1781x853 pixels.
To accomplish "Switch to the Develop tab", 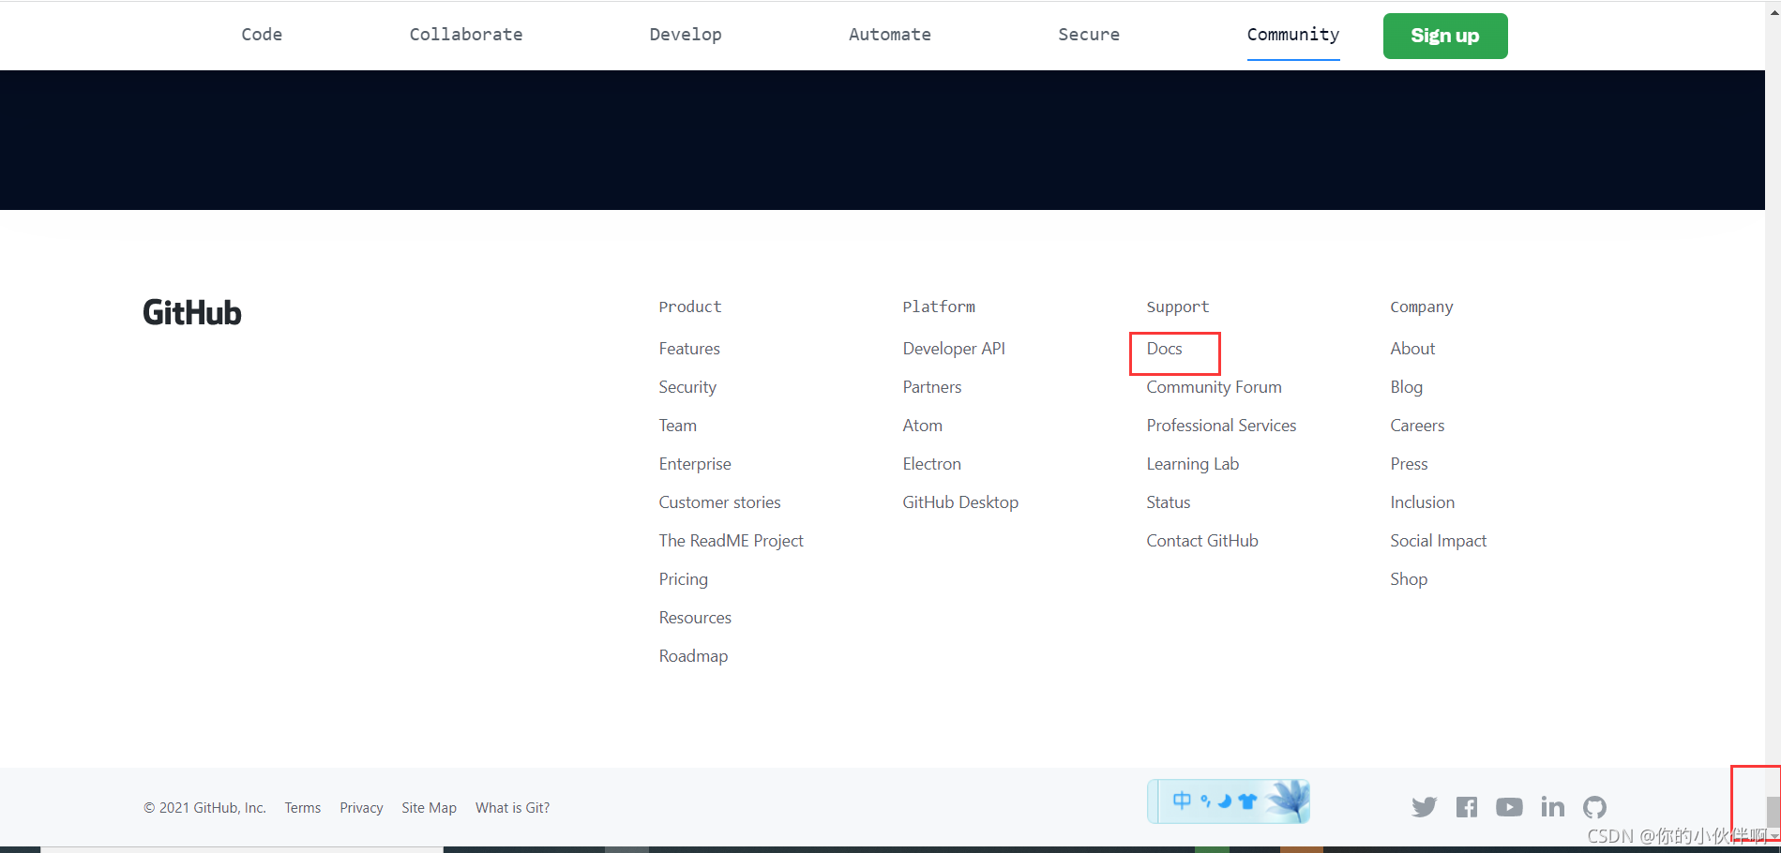I will (686, 35).
